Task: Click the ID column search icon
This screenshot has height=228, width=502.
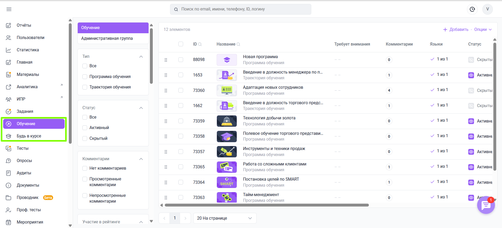Action: 200,44
